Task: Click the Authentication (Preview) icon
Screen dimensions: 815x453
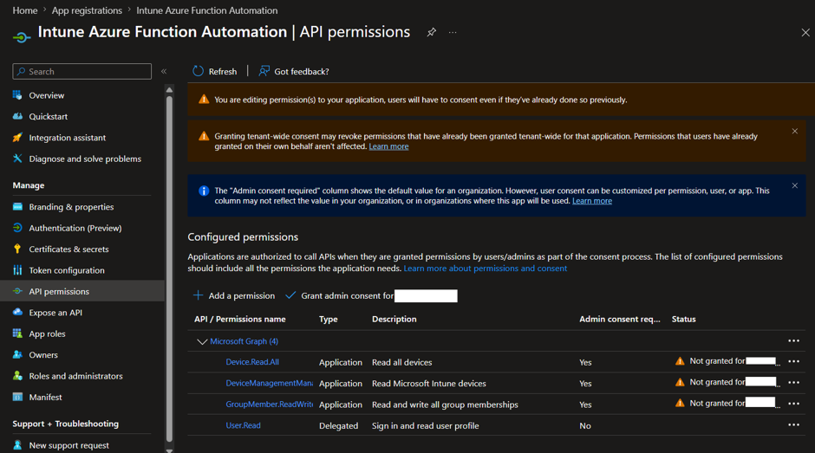Action: [x=17, y=228]
